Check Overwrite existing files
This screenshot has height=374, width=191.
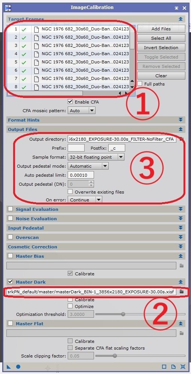(70, 192)
